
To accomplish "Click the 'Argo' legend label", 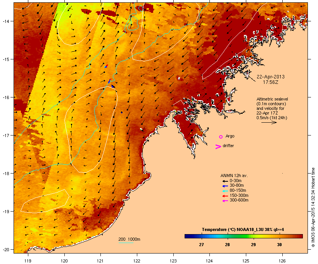I will pos(230,136).
